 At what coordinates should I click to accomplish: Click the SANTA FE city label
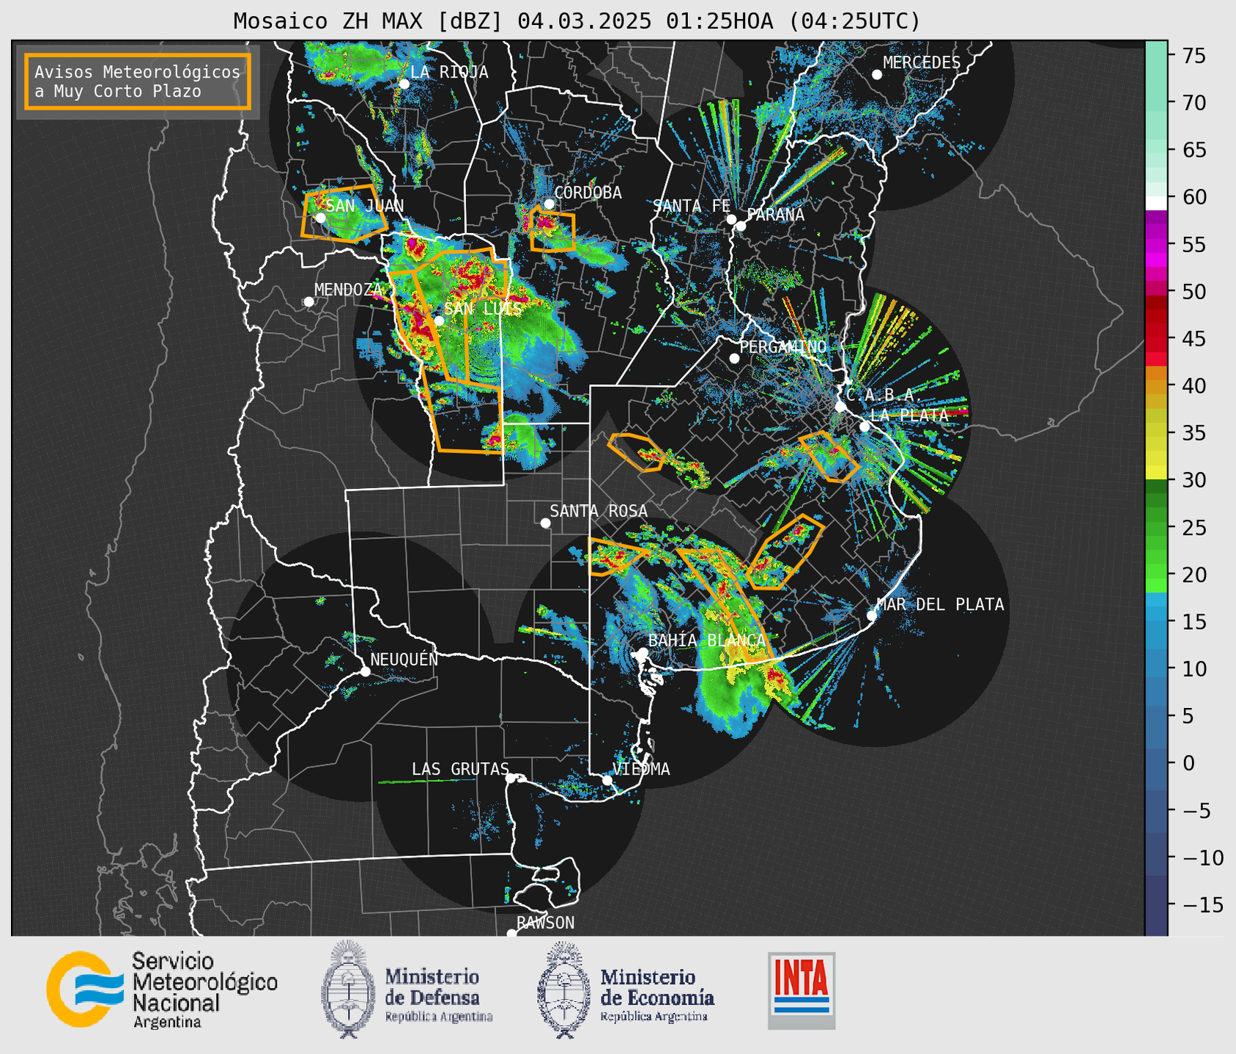point(692,206)
